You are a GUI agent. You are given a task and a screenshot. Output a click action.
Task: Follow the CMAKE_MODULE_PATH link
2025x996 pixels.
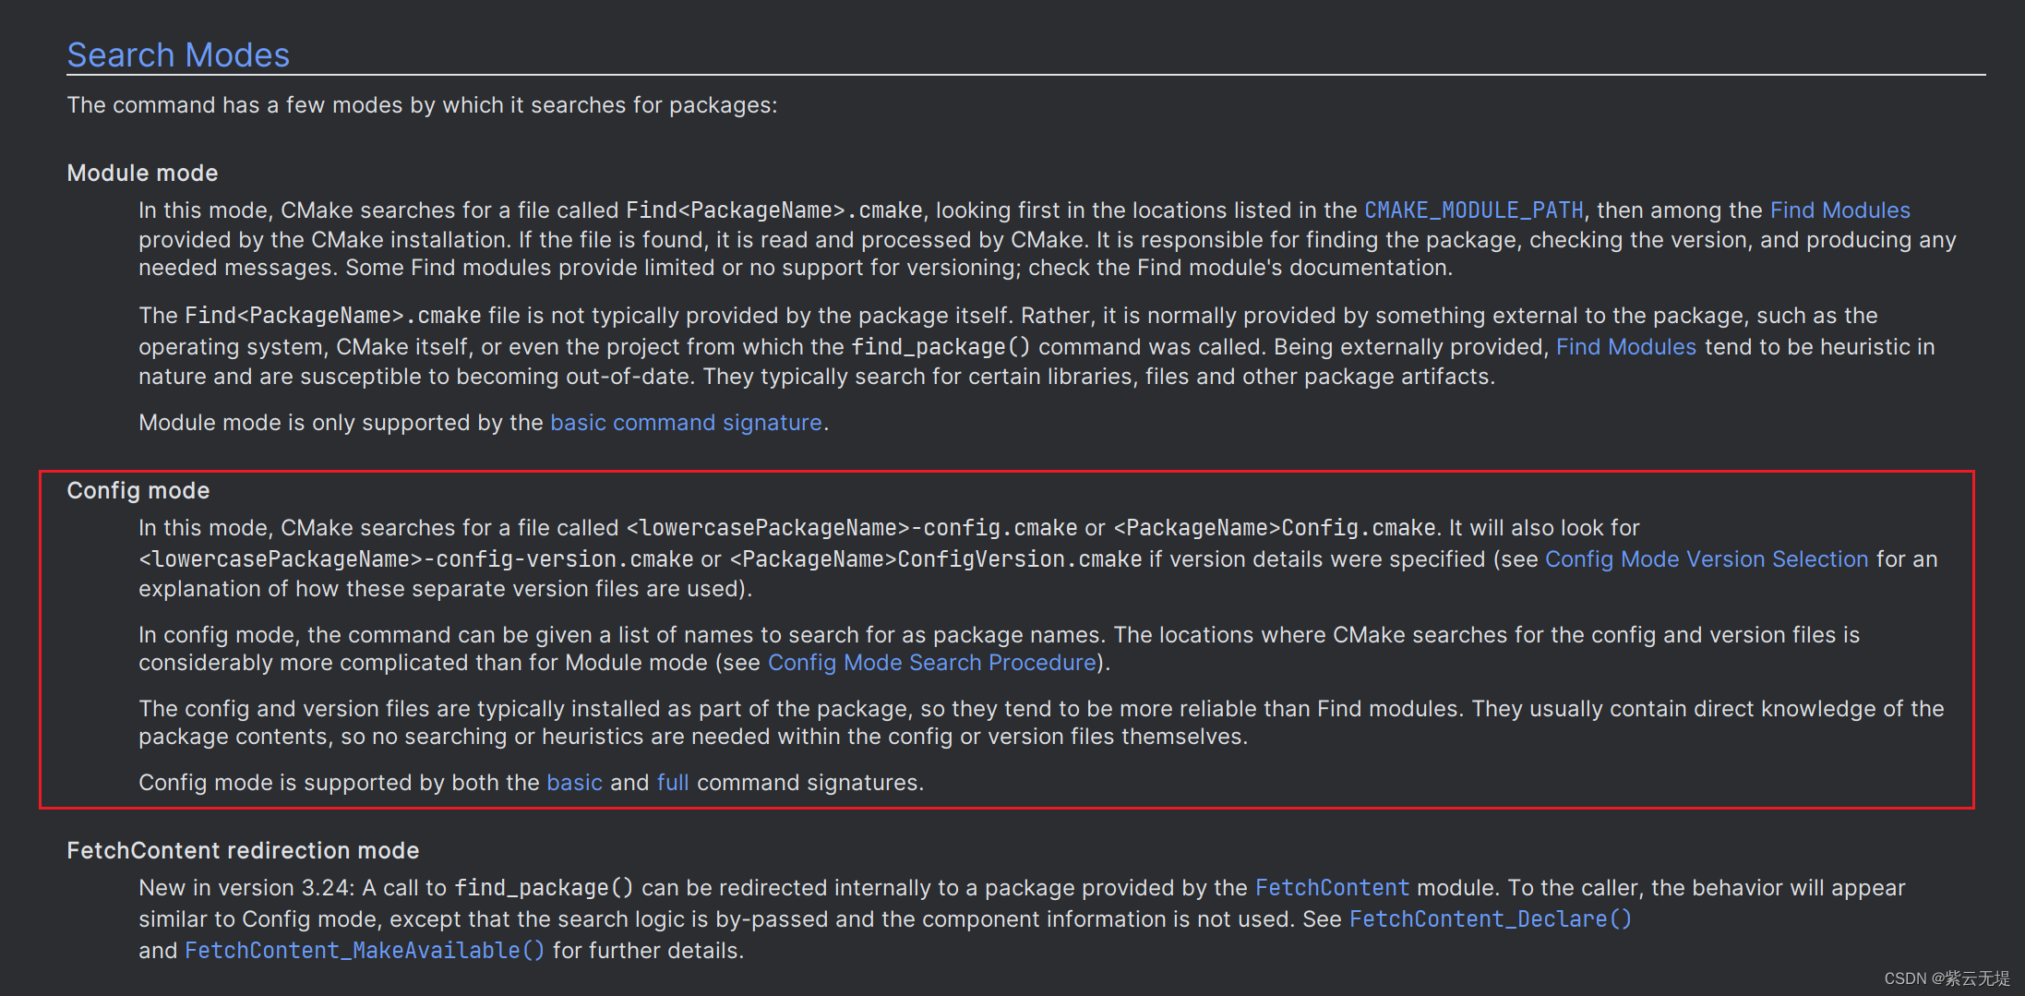[1474, 210]
